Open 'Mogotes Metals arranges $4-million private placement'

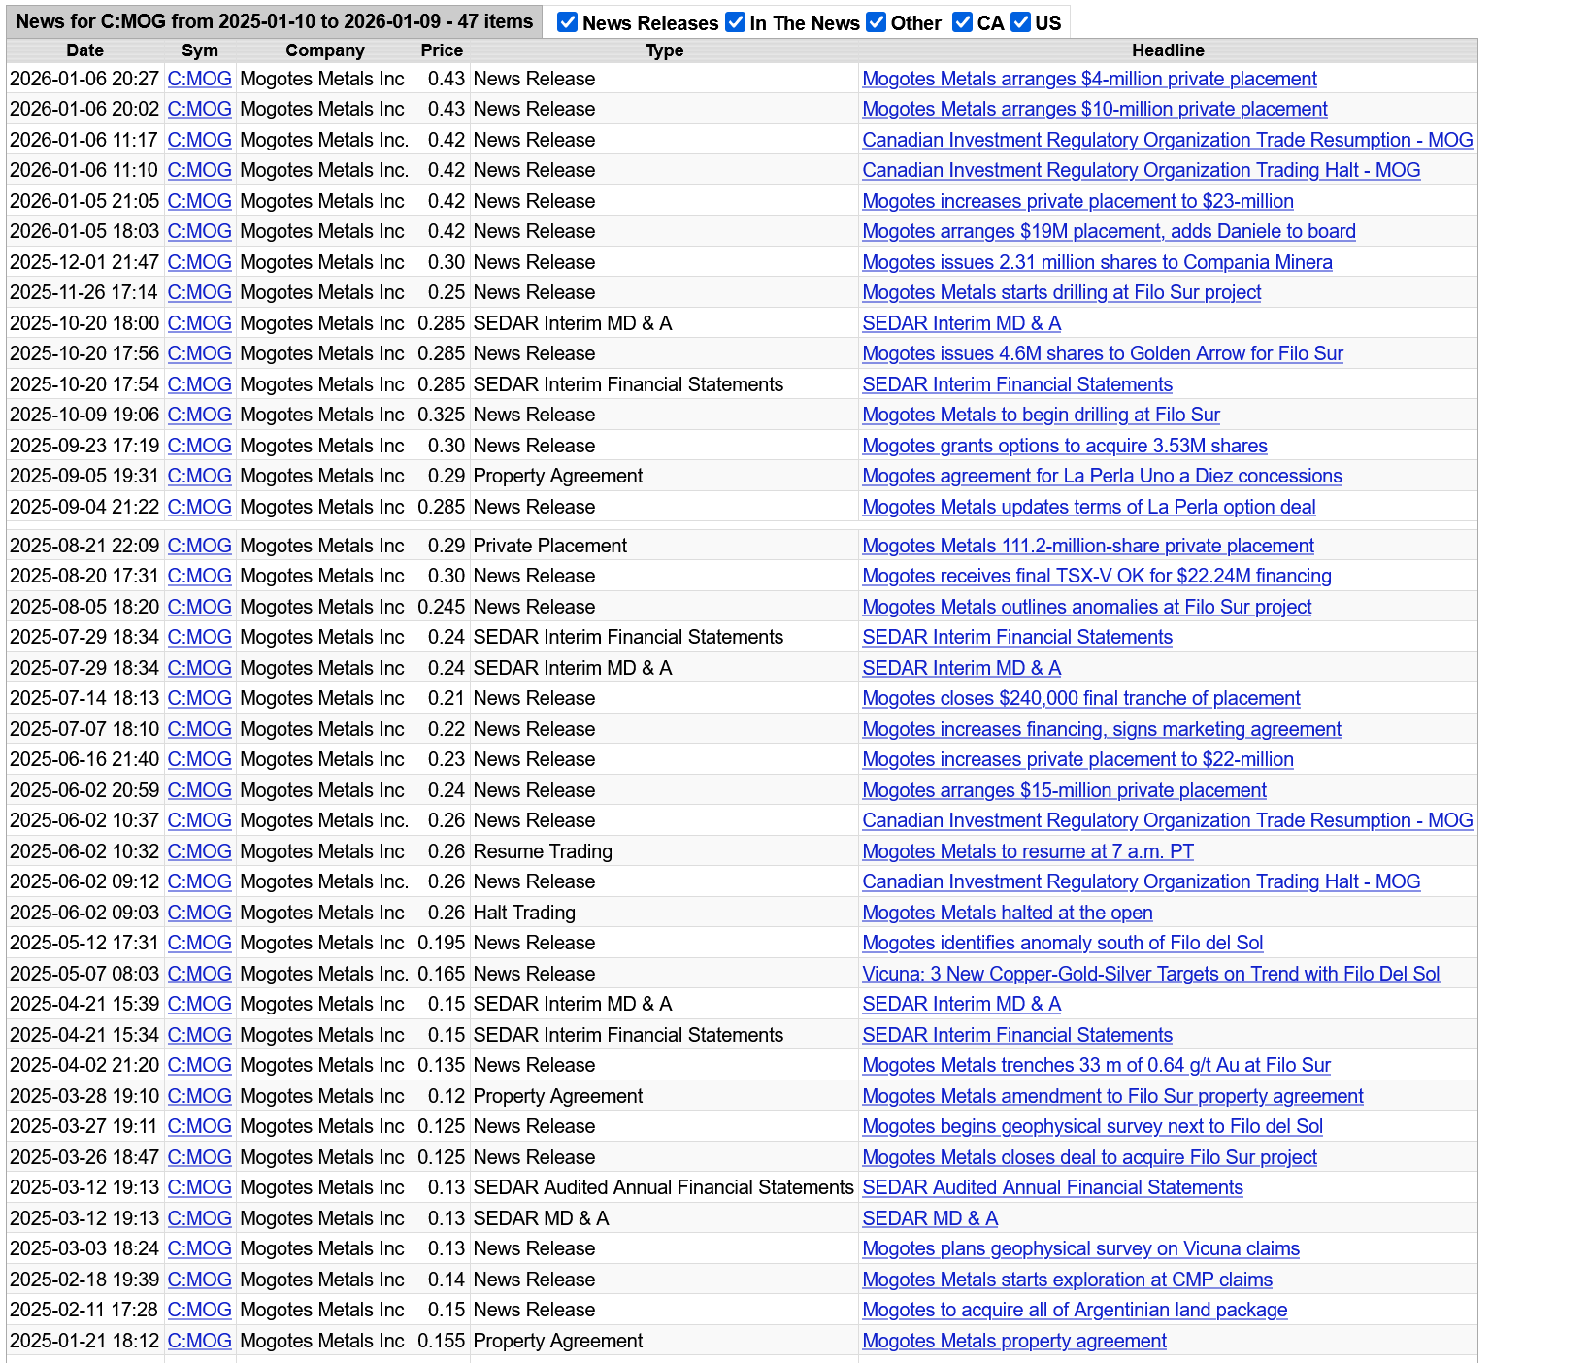[x=1089, y=79]
